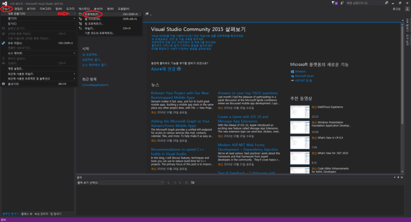Open news Create a Game with iOS 10
The image size is (411, 222).
tap(243, 119)
